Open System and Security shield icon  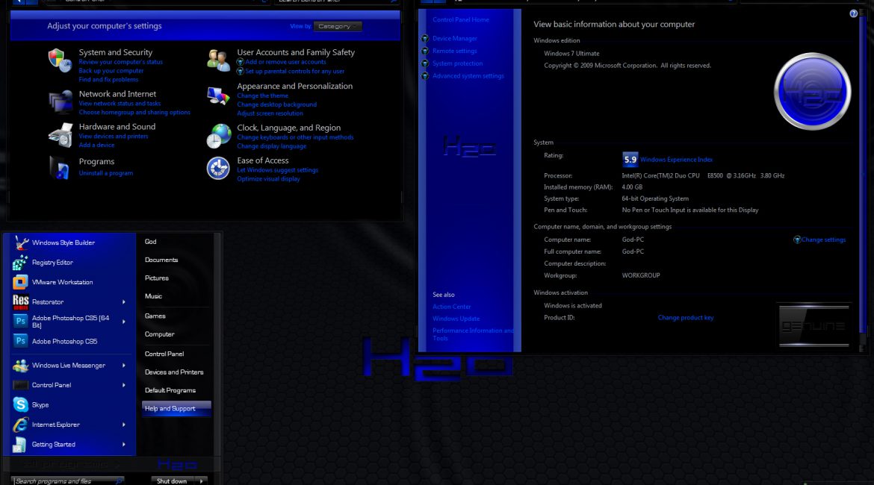(x=60, y=60)
